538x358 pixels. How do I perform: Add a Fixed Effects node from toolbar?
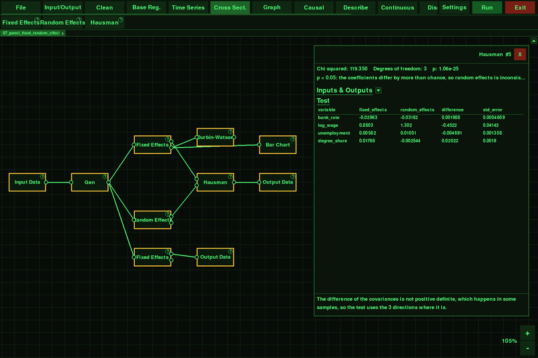[21, 23]
